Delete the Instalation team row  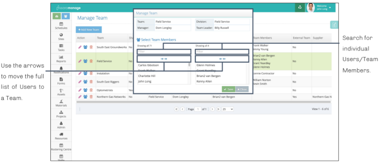(91, 73)
